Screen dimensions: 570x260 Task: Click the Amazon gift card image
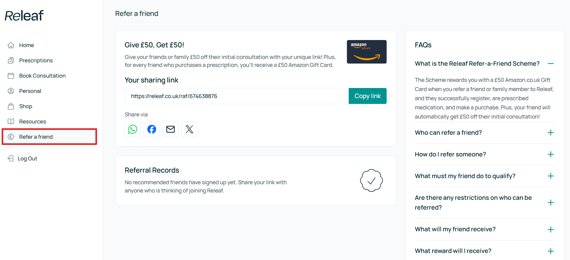[366, 52]
